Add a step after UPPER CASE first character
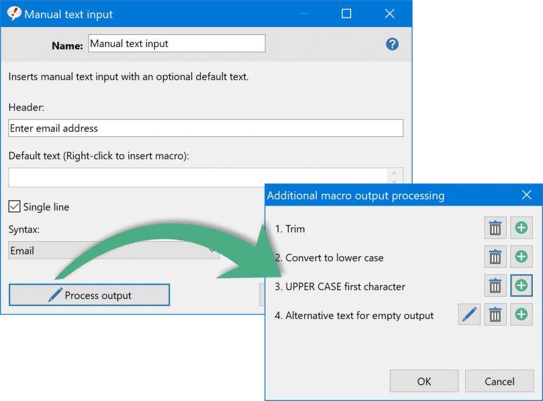 point(521,286)
